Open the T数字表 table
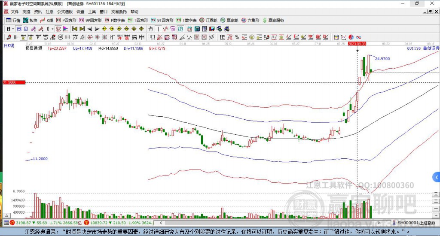Viewport: 440px width, 236px height. (x=186, y=20)
